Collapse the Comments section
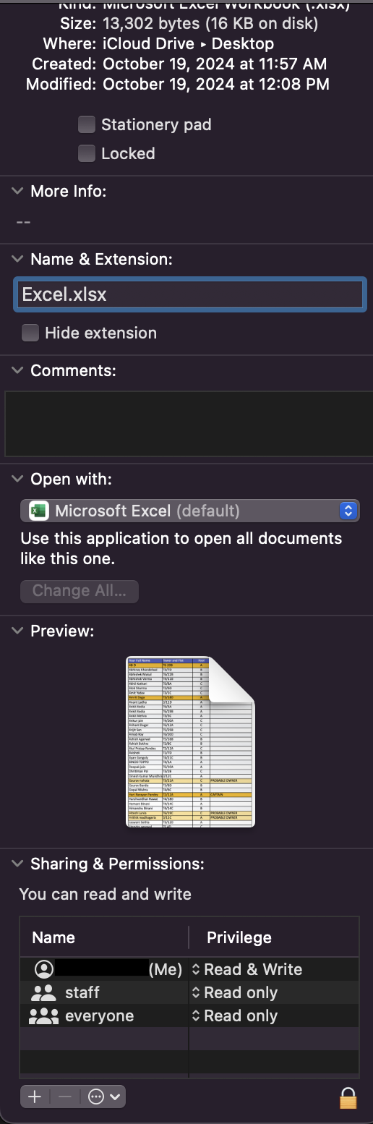Viewport: 373px width, 1124px height. [17, 370]
